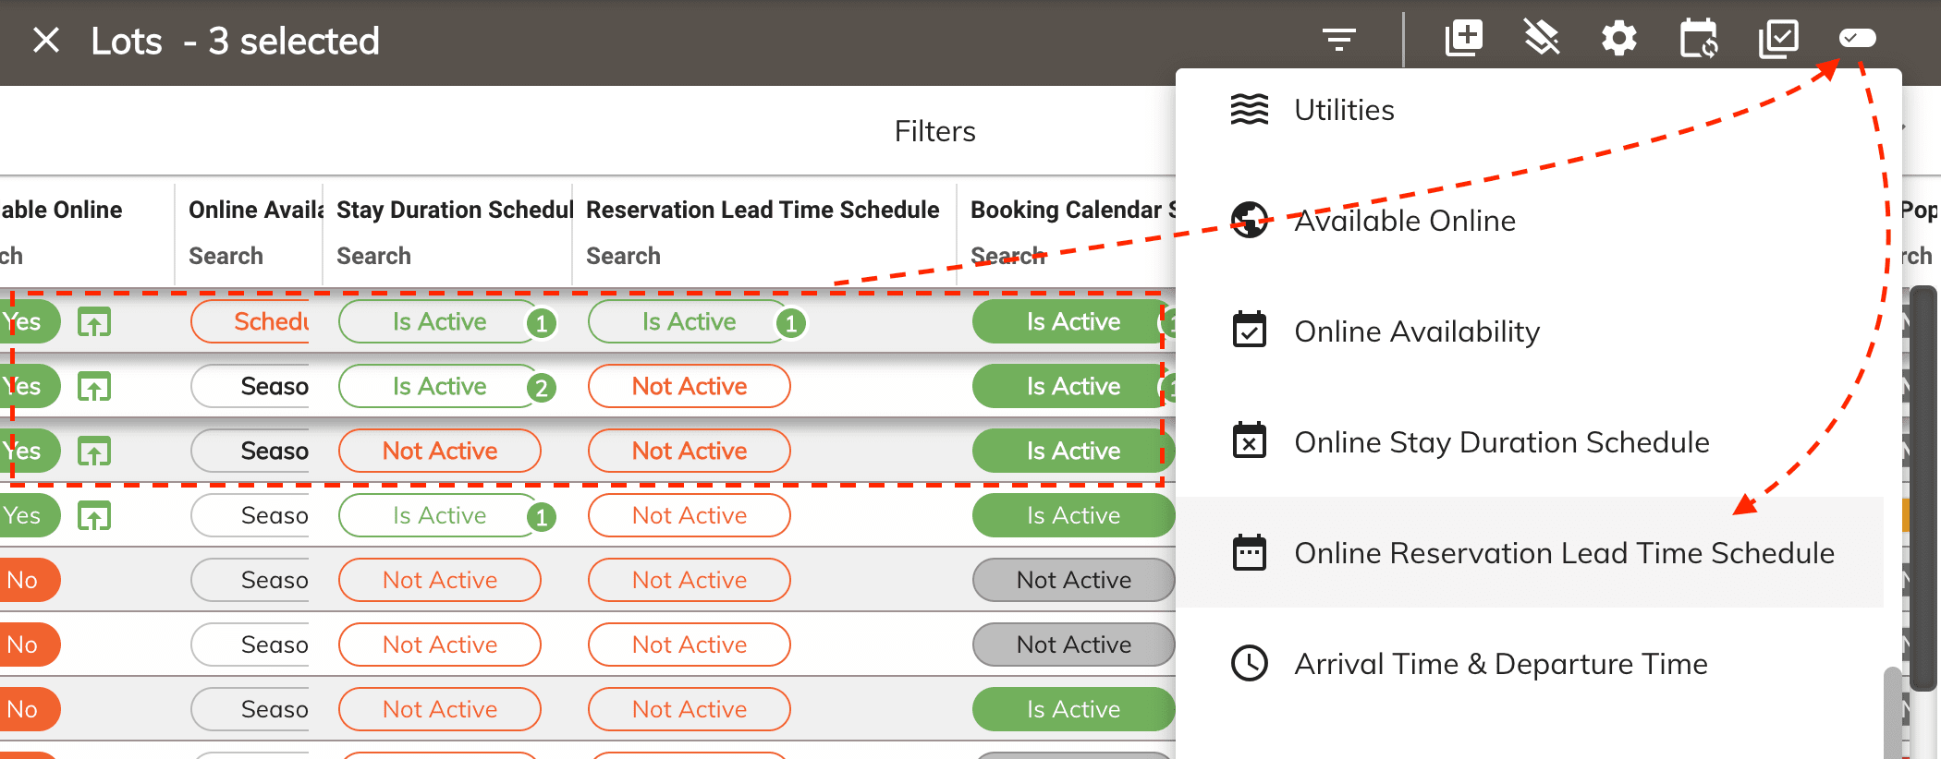The image size is (1941, 759).
Task: Click upload icon in first row
Action: 93,322
